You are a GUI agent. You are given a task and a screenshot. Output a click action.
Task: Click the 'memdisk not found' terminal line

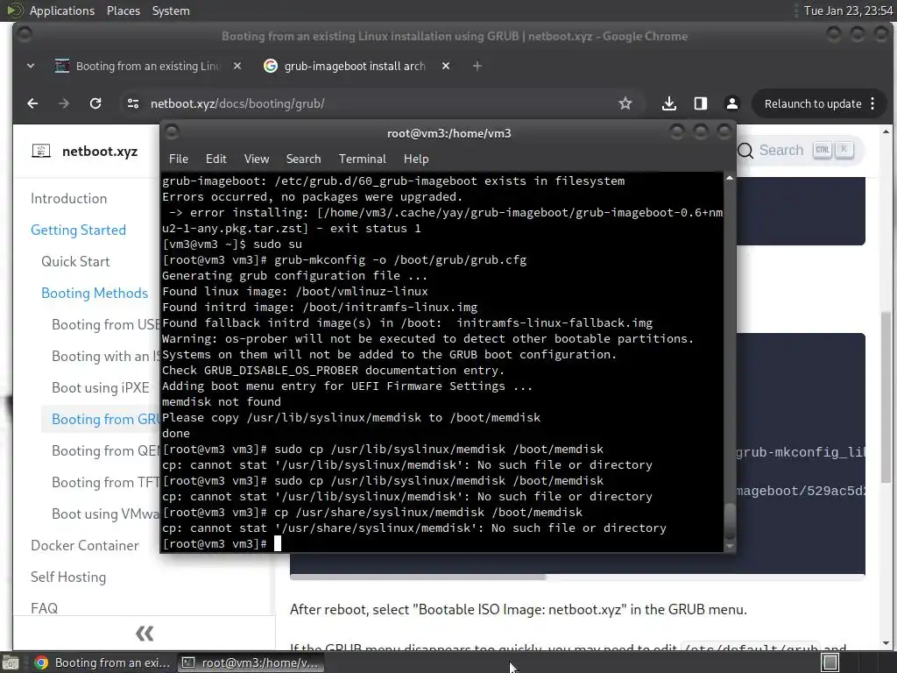tap(222, 401)
